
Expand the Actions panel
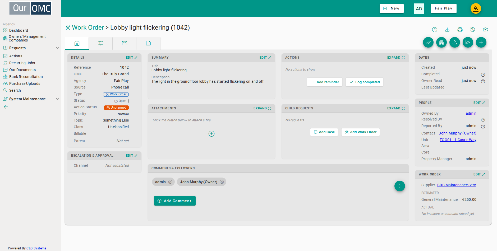click(x=396, y=58)
